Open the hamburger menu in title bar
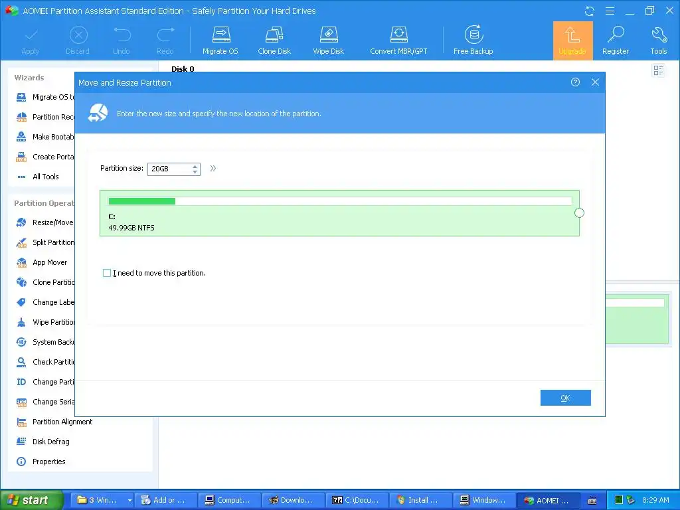 pos(610,11)
